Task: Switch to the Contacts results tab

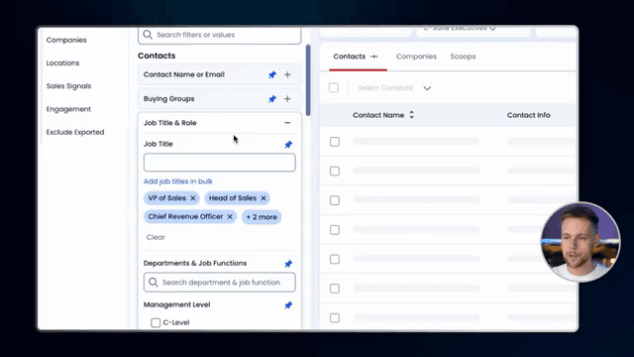Action: (350, 57)
